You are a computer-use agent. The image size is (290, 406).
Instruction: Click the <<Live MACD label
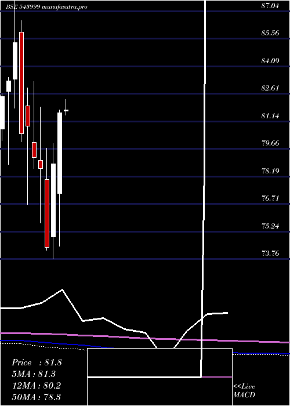point(244,391)
